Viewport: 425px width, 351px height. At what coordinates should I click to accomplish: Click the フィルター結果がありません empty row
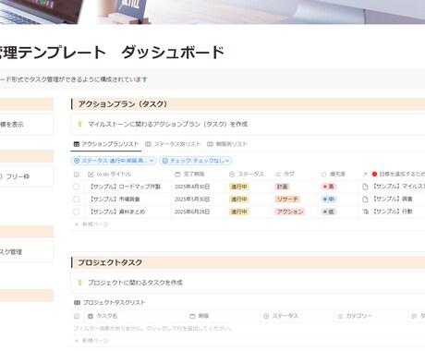tap(248, 329)
